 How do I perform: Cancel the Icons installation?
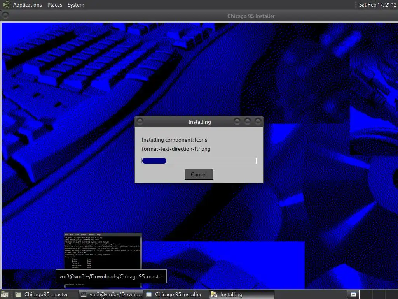pyautogui.click(x=199, y=174)
